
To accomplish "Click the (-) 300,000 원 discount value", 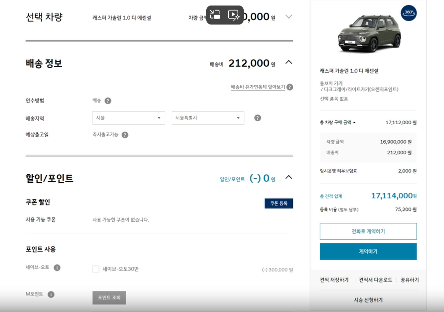I will (277, 270).
